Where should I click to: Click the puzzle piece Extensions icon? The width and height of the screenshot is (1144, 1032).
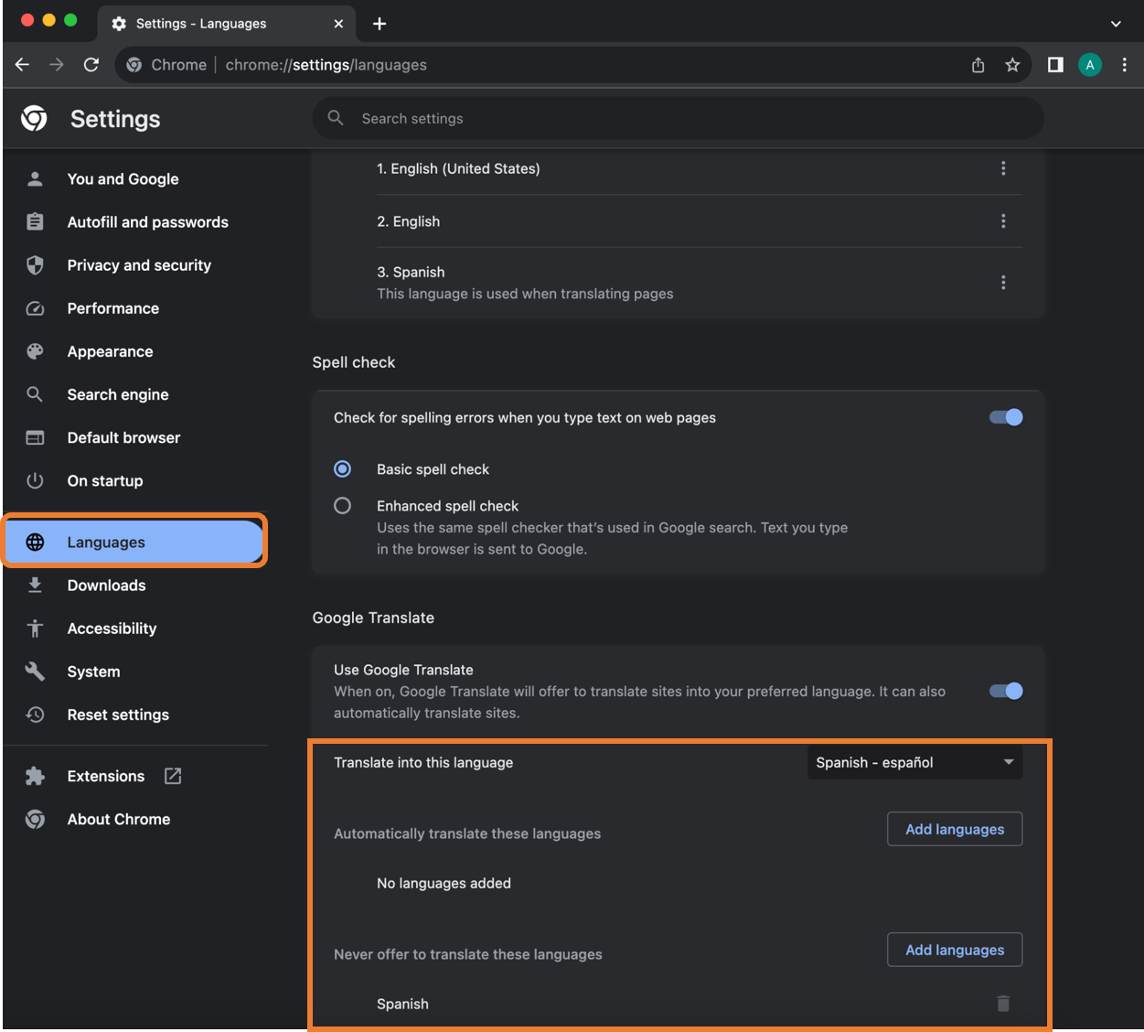click(x=35, y=776)
